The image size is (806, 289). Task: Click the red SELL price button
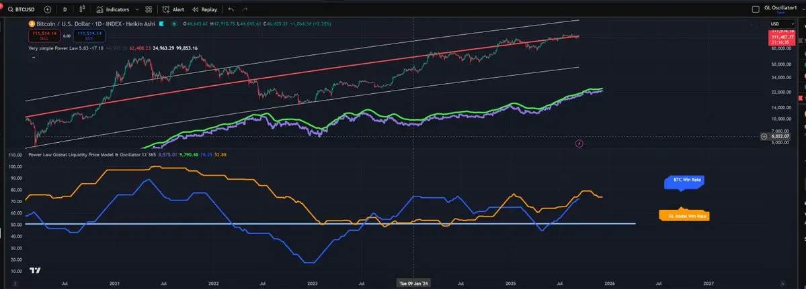pyautogui.click(x=43, y=36)
